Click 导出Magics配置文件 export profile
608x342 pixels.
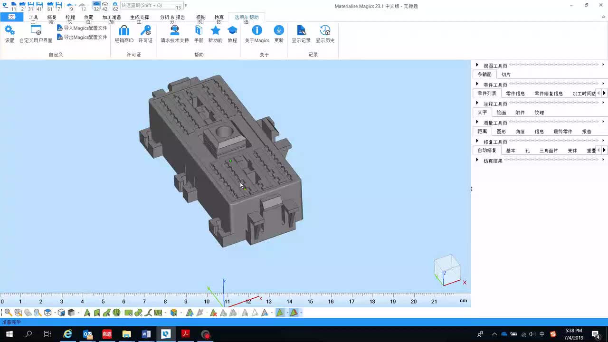tap(82, 37)
